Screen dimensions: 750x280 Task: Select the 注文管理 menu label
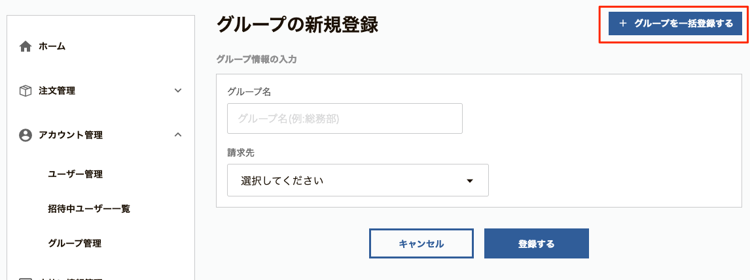[57, 91]
